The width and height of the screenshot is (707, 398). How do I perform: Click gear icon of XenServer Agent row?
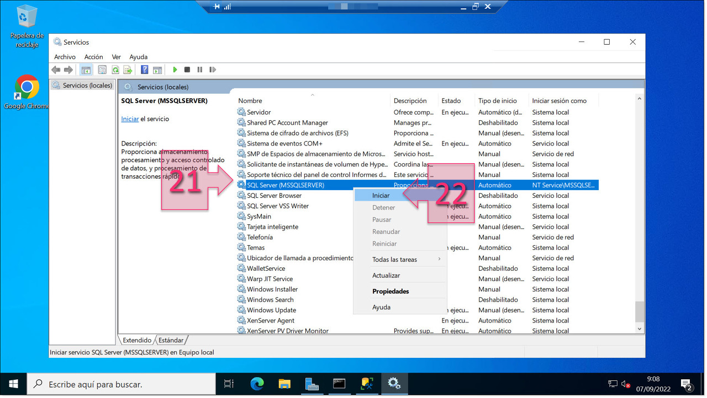pyautogui.click(x=241, y=320)
